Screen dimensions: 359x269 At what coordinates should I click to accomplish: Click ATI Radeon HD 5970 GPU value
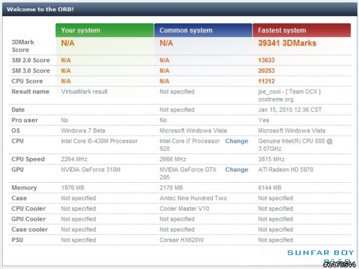pyautogui.click(x=286, y=170)
